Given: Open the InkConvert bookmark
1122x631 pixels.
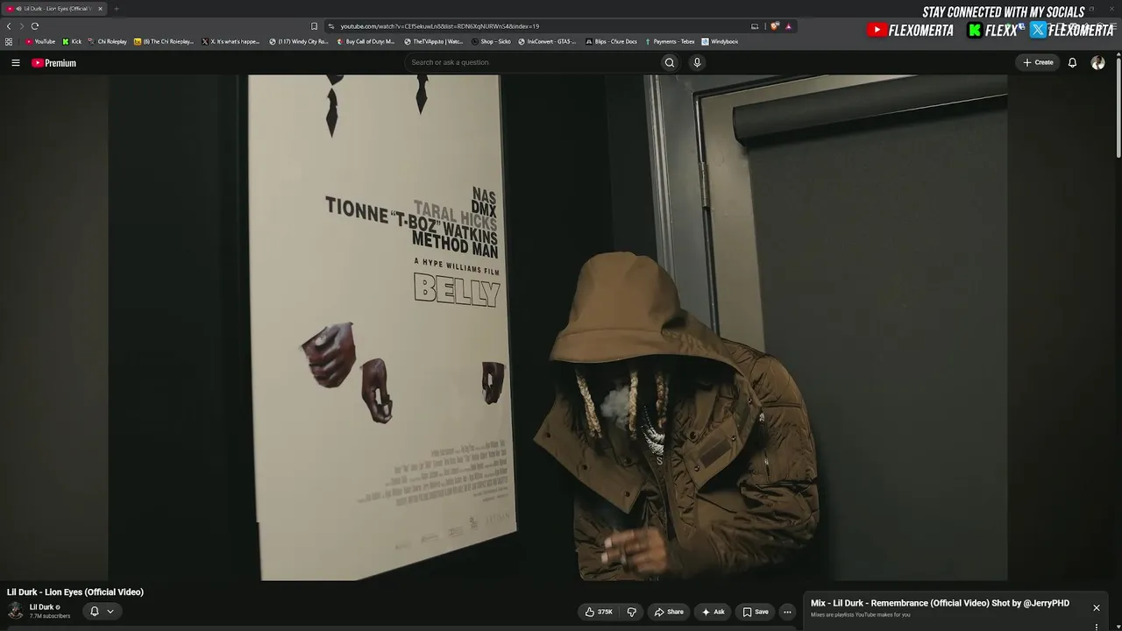Looking at the screenshot, I should coord(548,41).
